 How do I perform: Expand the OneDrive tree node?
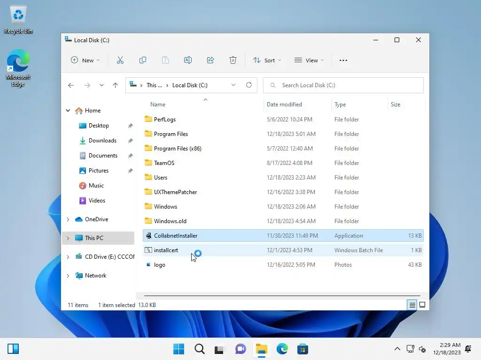pos(68,219)
